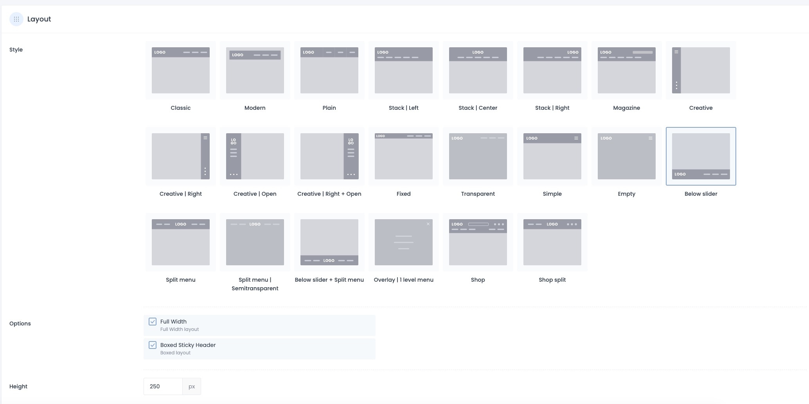This screenshot has height=404, width=809.
Task: Uncheck the Full Width checkbox
Action: coord(153,322)
